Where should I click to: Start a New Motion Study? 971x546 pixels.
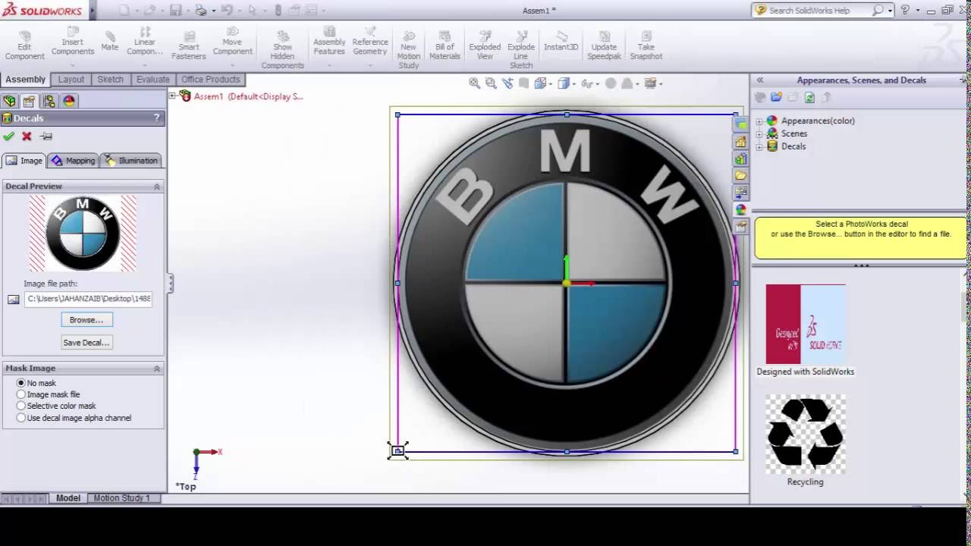pyautogui.click(x=408, y=50)
